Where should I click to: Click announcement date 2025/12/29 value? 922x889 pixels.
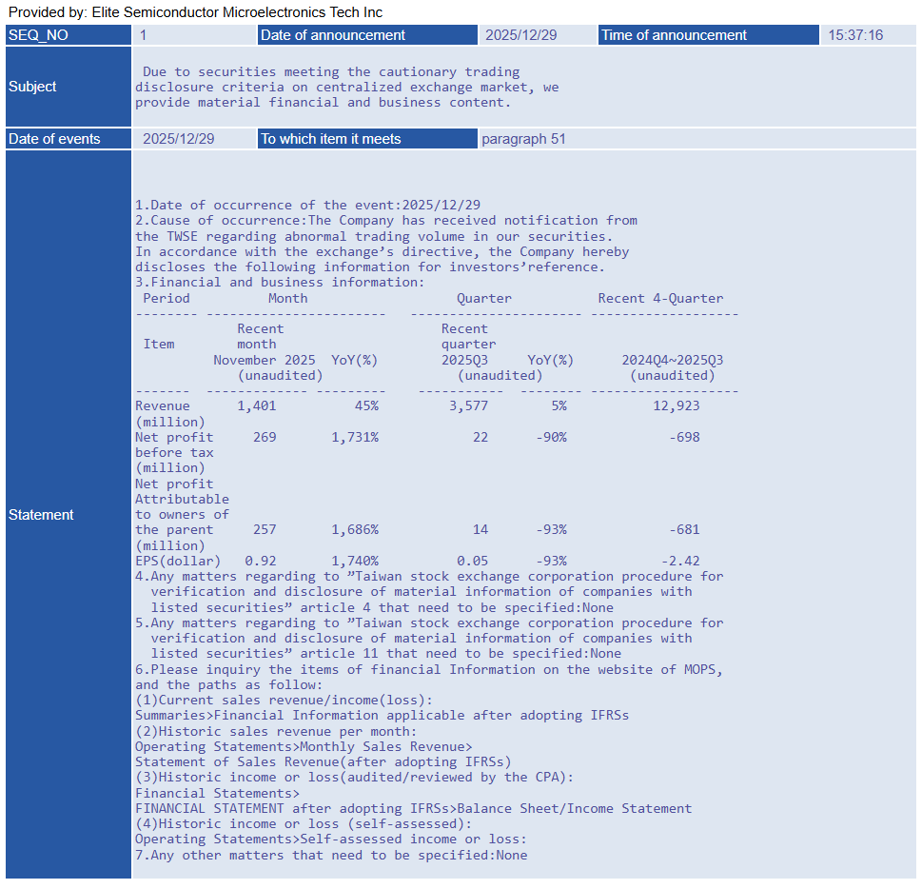[521, 35]
